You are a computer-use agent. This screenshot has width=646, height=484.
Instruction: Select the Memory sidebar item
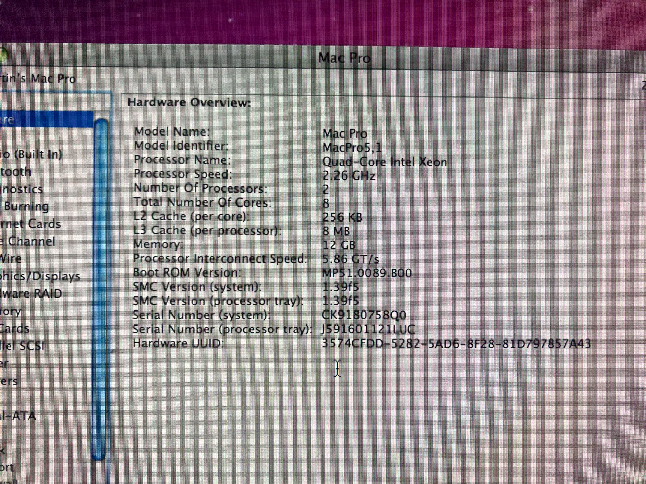tap(11, 311)
